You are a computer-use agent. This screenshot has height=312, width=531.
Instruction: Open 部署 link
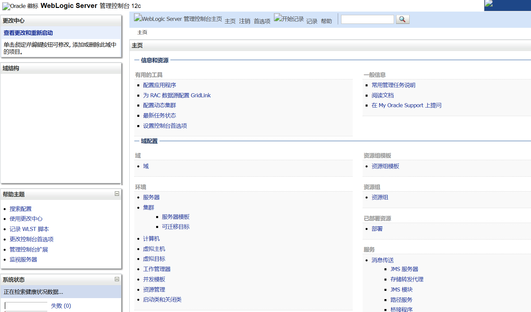coord(377,229)
